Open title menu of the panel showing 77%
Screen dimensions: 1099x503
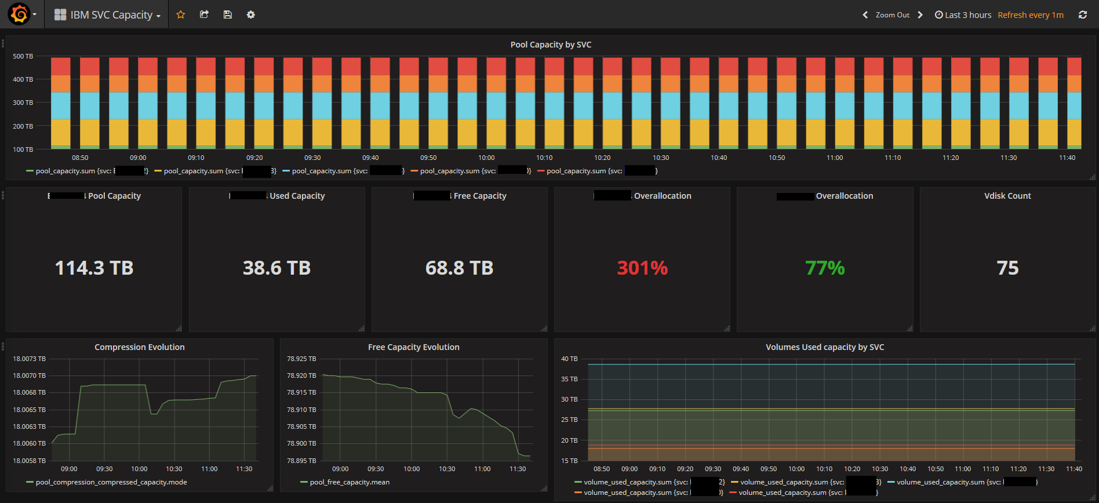pos(825,196)
